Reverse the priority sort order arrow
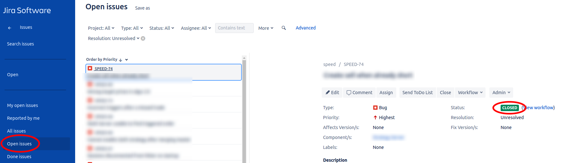Image resolution: width=578 pixels, height=163 pixels. point(120,60)
